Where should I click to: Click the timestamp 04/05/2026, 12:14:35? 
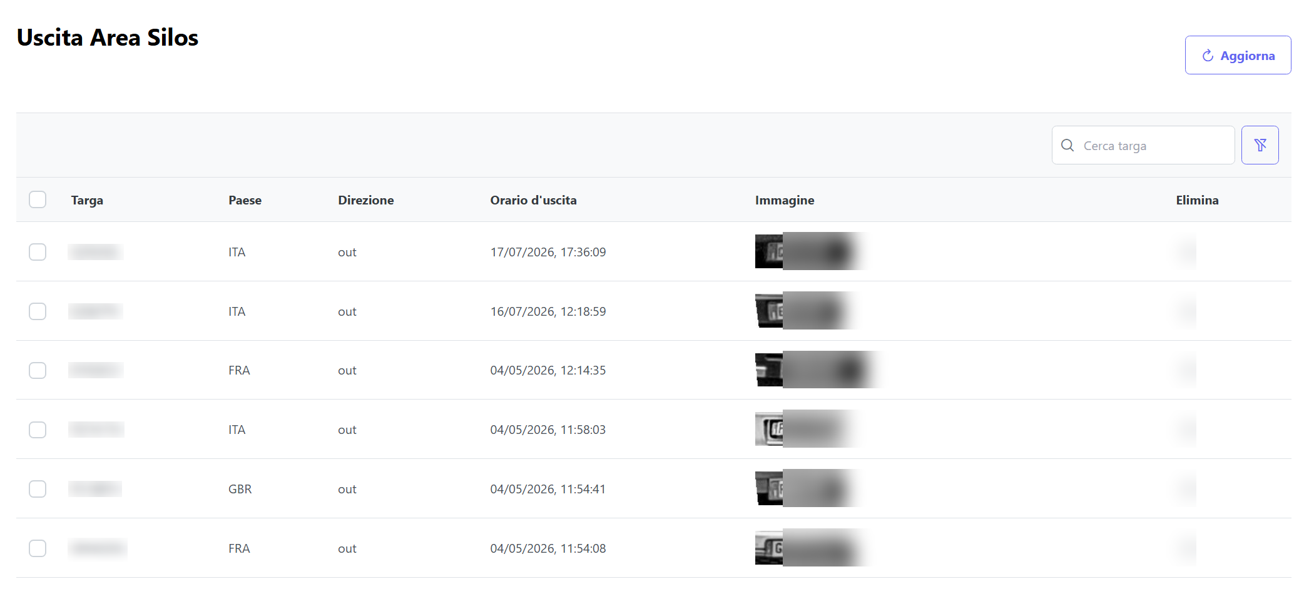point(548,370)
